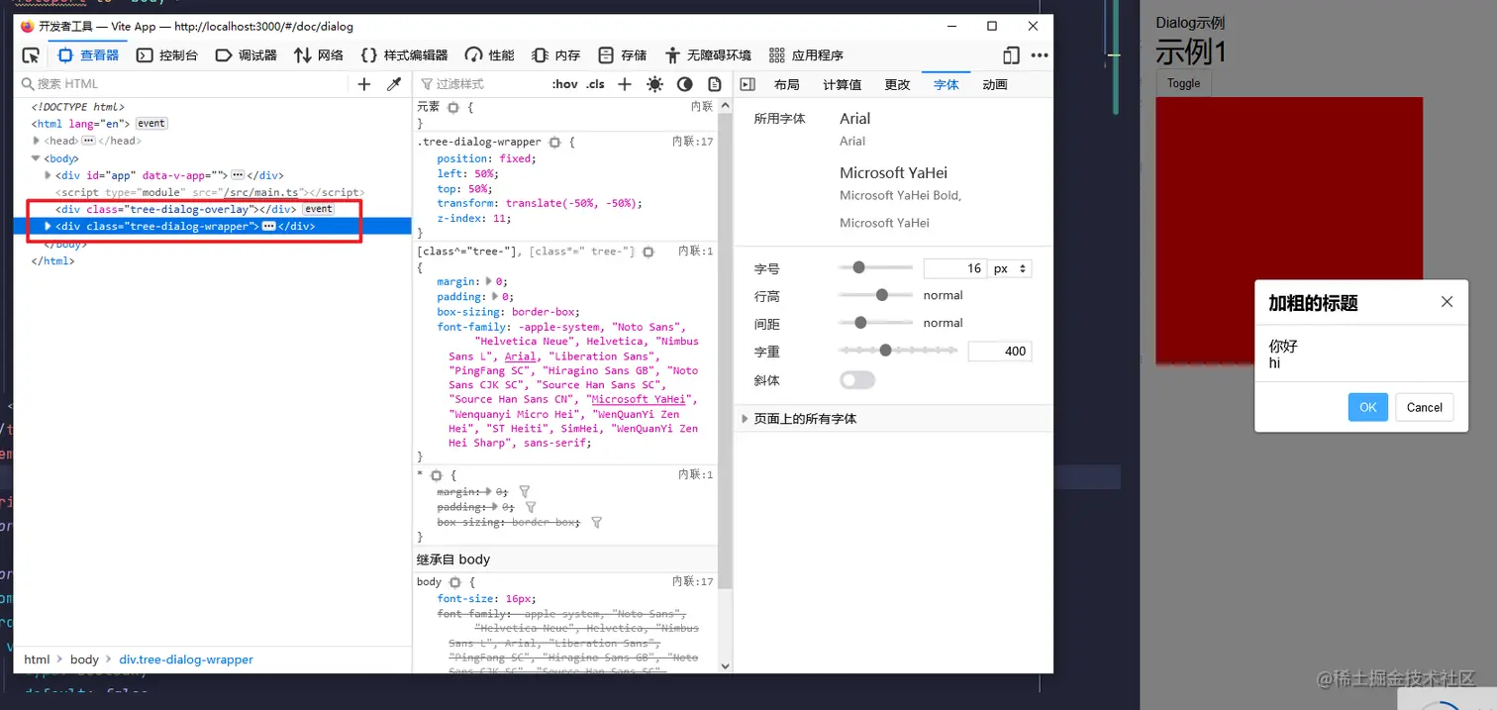Open the 应用程序 application panel
This screenshot has width=1497, height=710.
(x=806, y=55)
